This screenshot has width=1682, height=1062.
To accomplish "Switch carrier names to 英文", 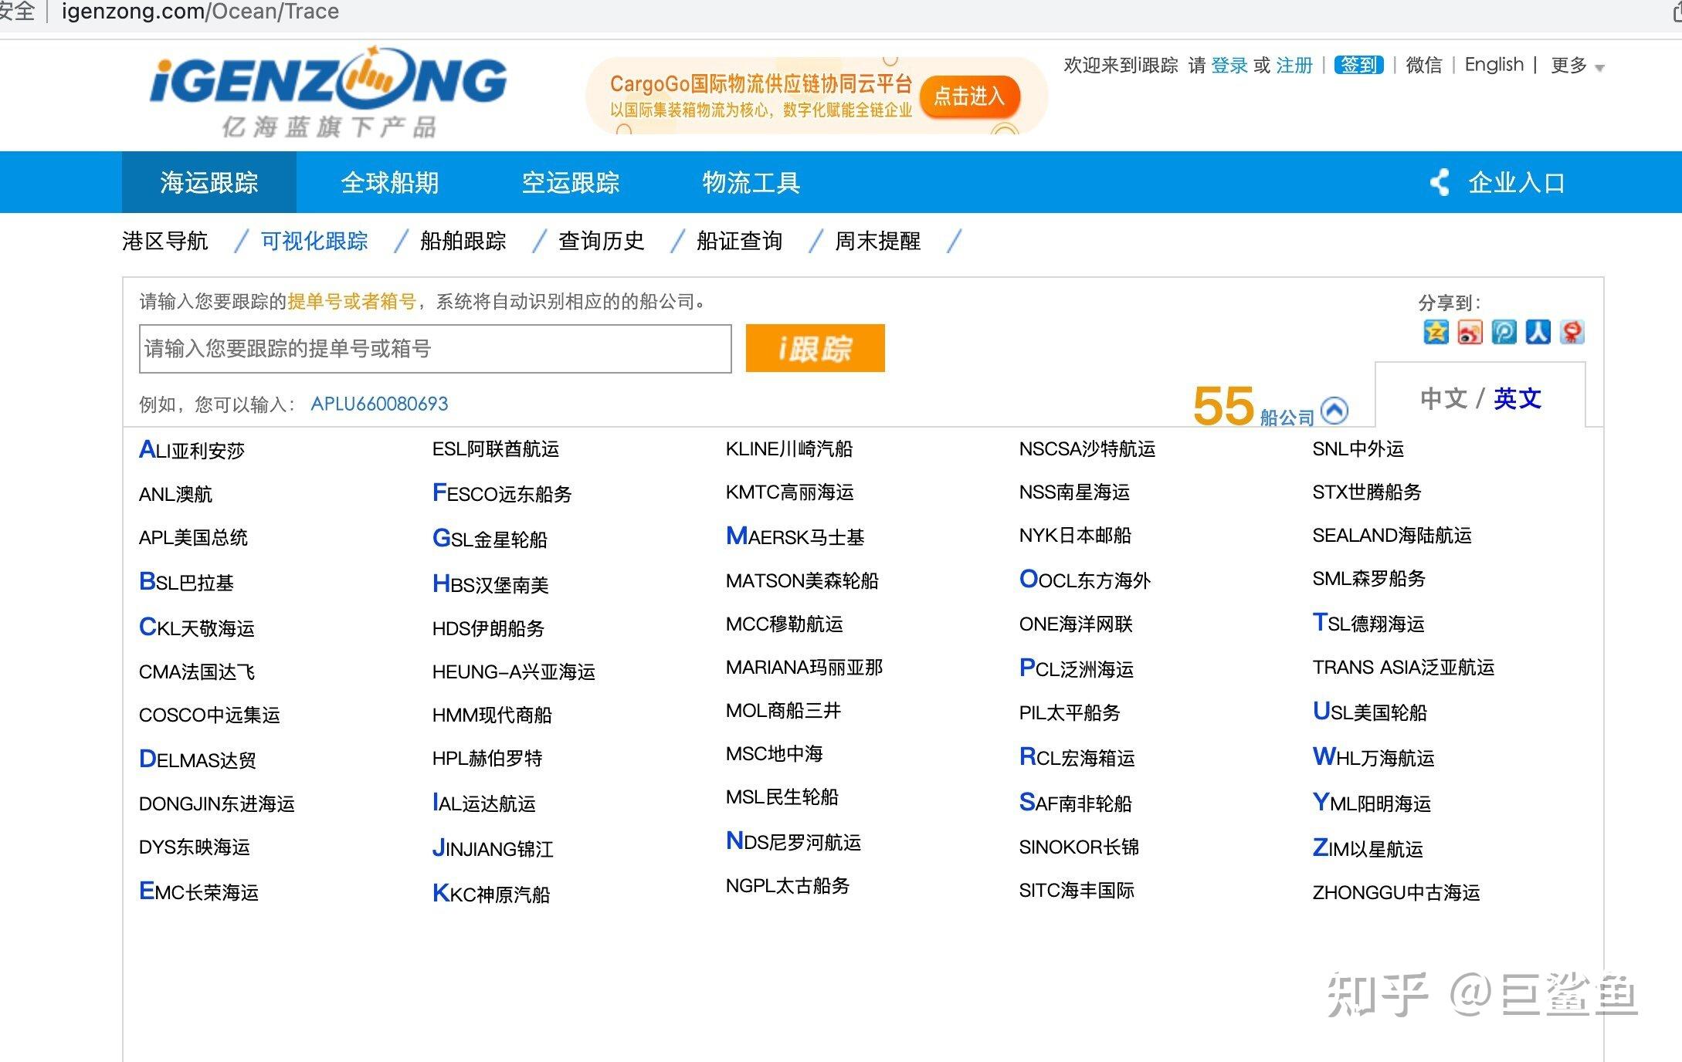I will point(1518,398).
